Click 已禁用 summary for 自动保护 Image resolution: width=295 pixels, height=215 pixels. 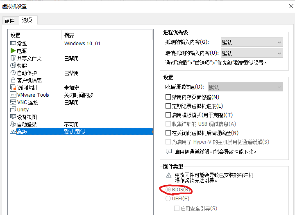click(x=71, y=73)
